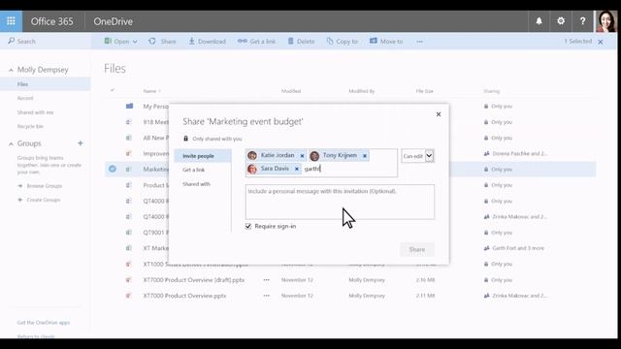Collapse the Groups section
Screen dimensions: 621x349
coord(11,144)
